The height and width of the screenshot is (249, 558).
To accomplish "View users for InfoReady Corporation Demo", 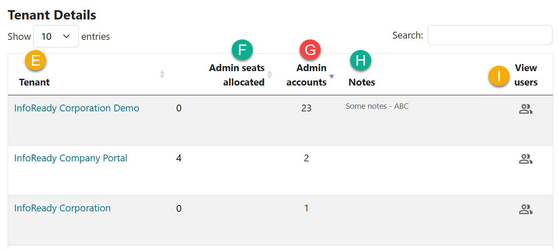I will click(x=526, y=109).
